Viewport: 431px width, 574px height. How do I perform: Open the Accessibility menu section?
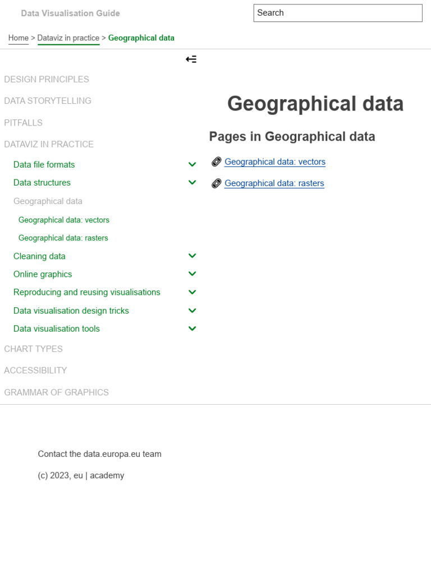coord(35,370)
